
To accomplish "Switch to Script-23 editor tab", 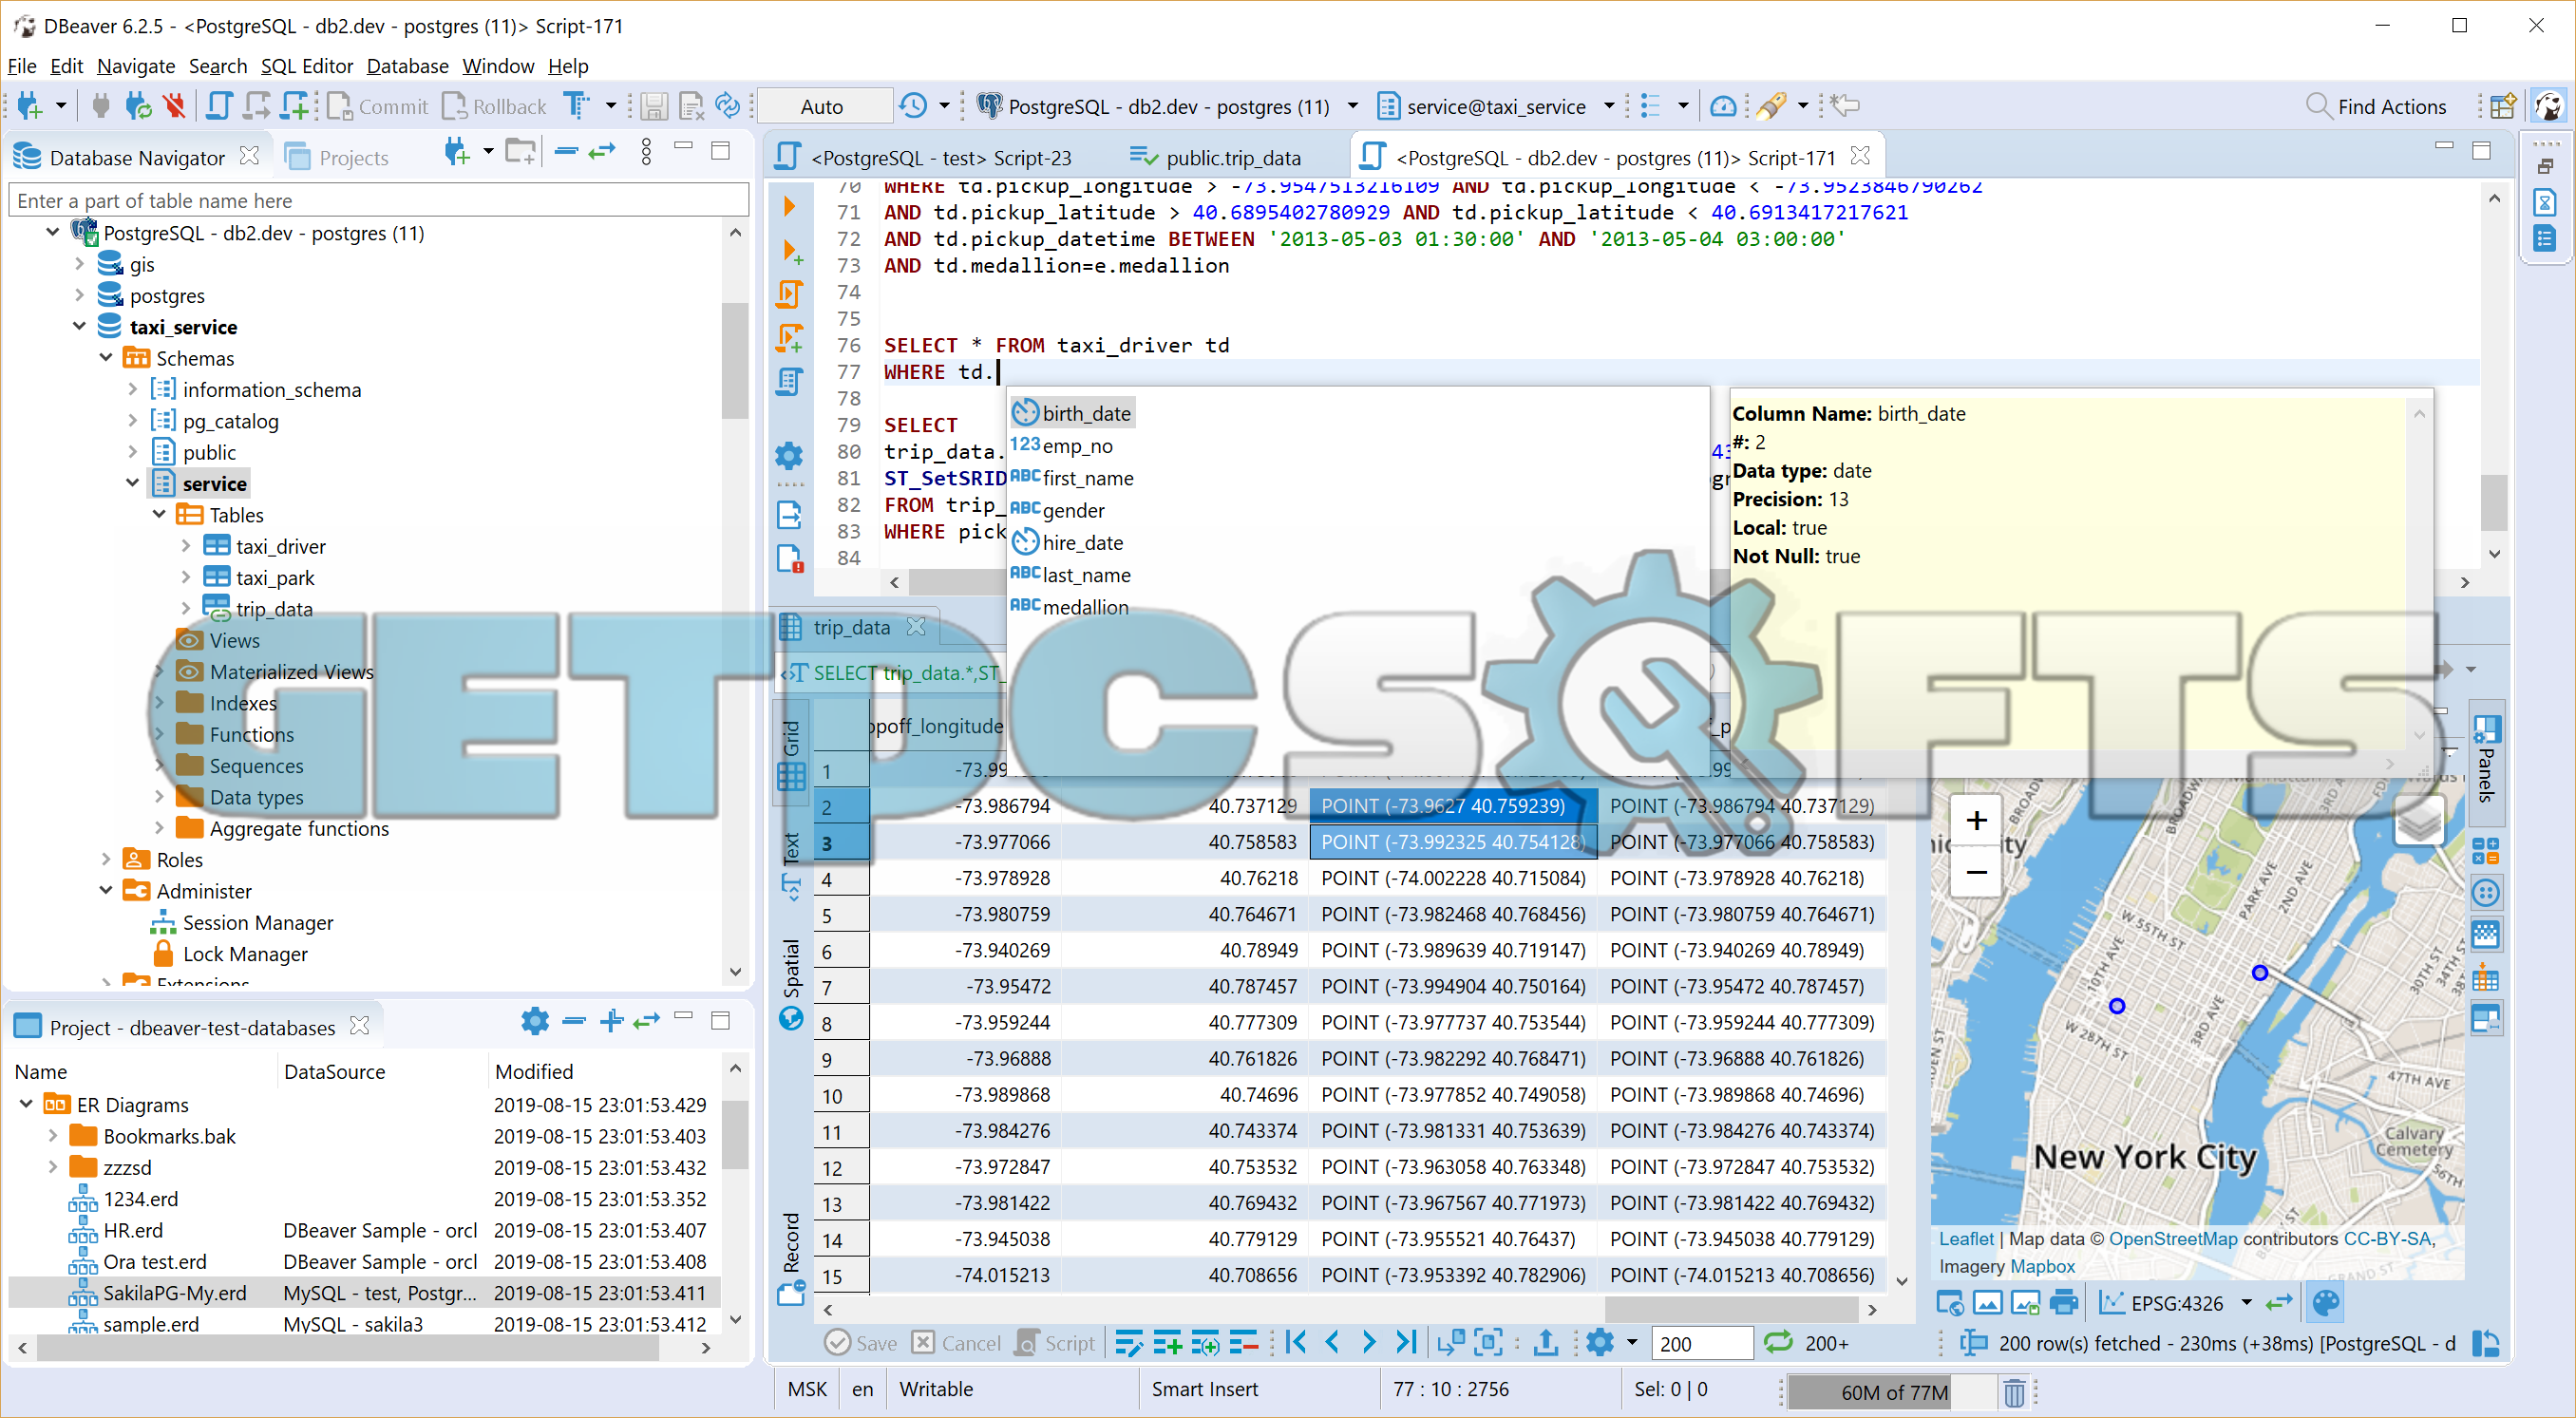I will 925,157.
